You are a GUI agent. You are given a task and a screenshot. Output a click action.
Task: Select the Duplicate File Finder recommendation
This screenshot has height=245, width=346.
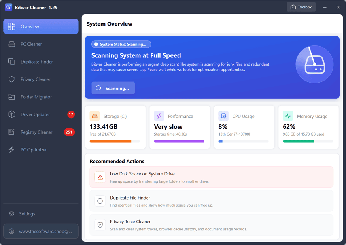tap(212, 201)
